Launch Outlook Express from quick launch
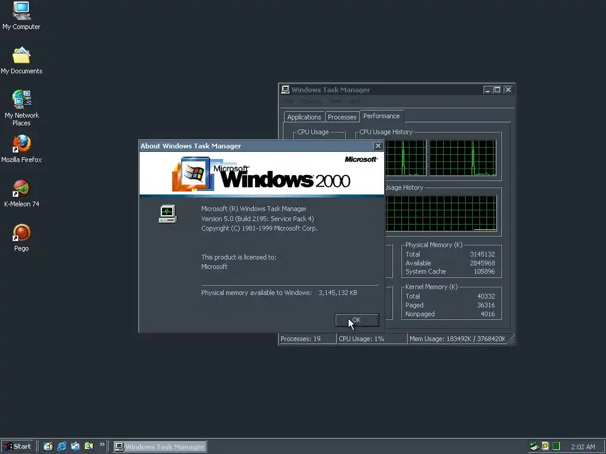606x454 pixels. click(x=75, y=446)
